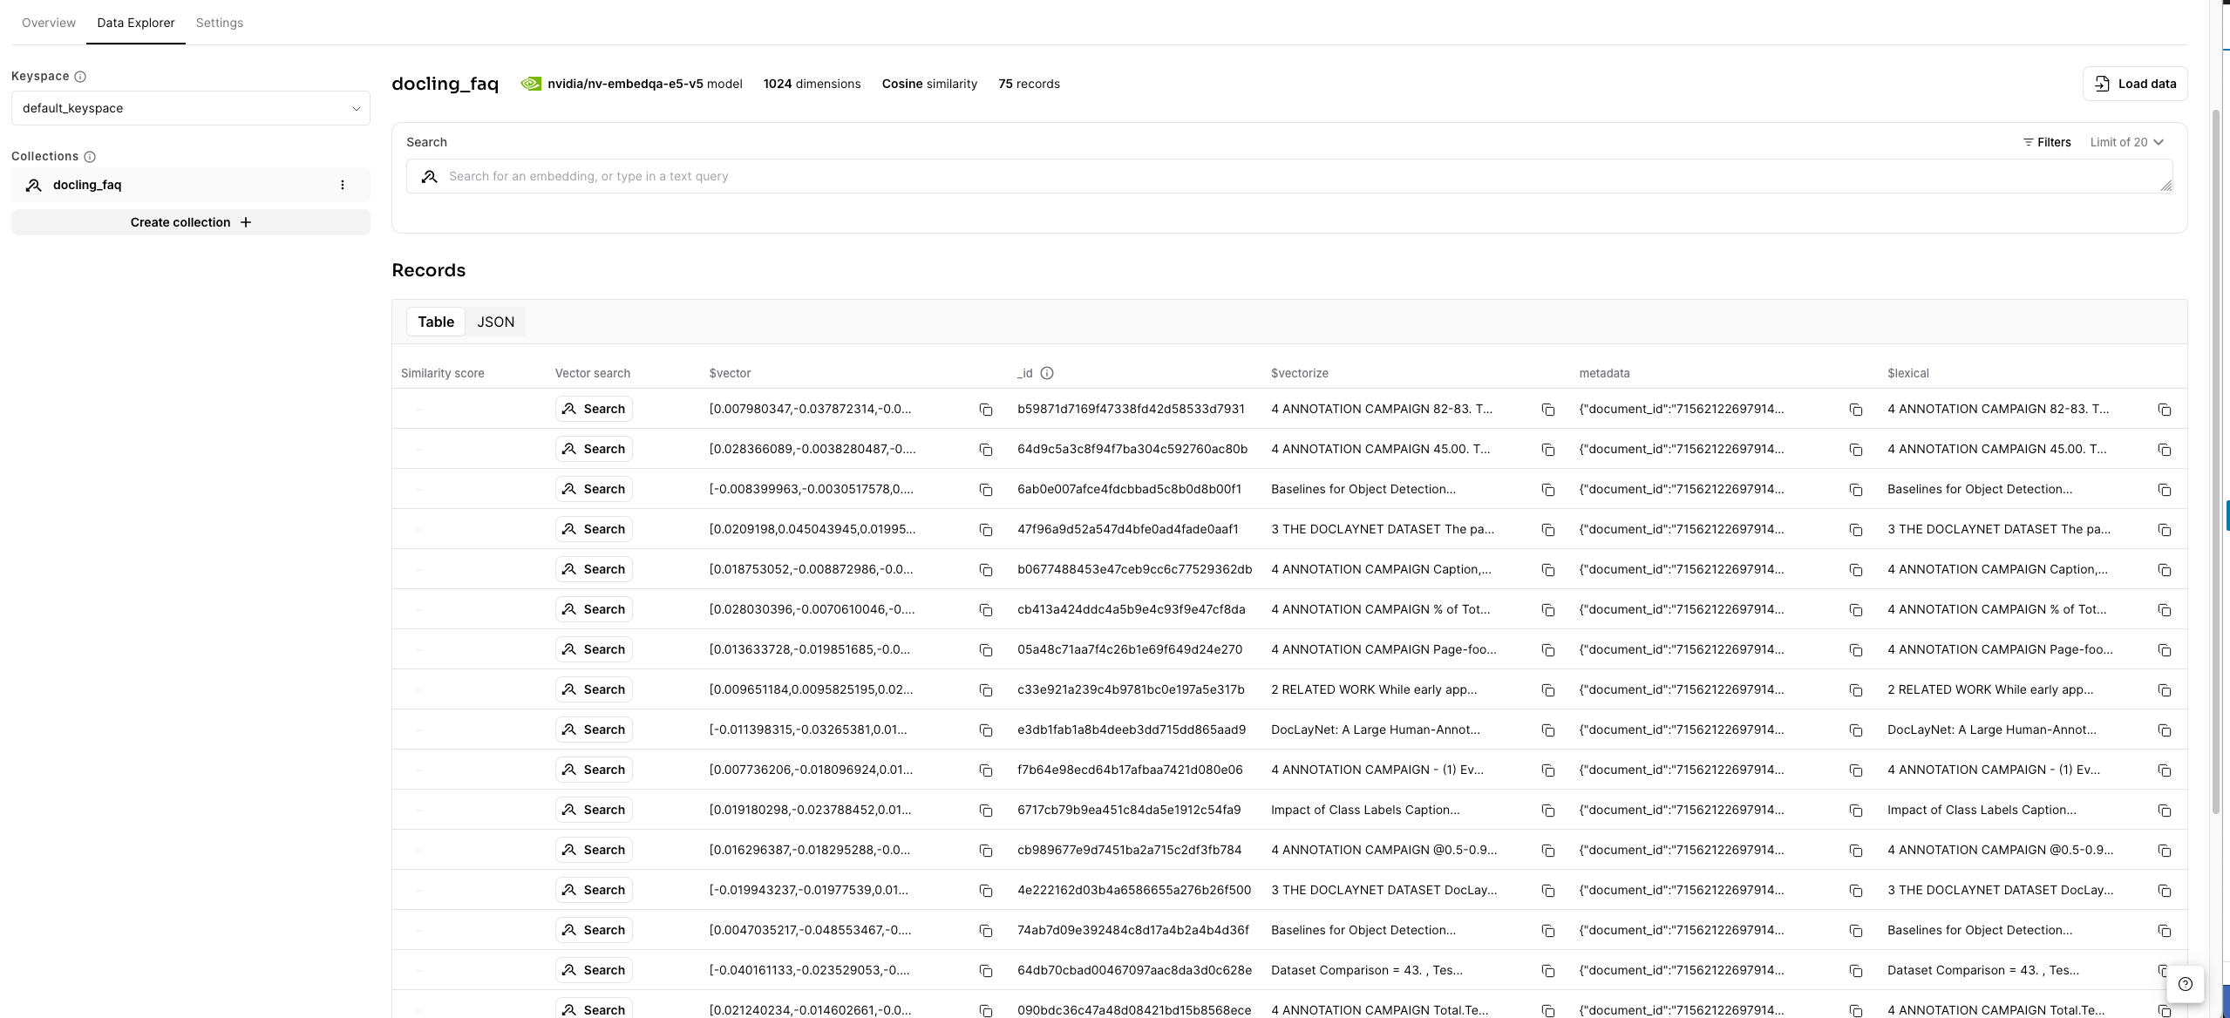Open the help icon at bottom right
The height and width of the screenshot is (1018, 2230).
(2185, 984)
